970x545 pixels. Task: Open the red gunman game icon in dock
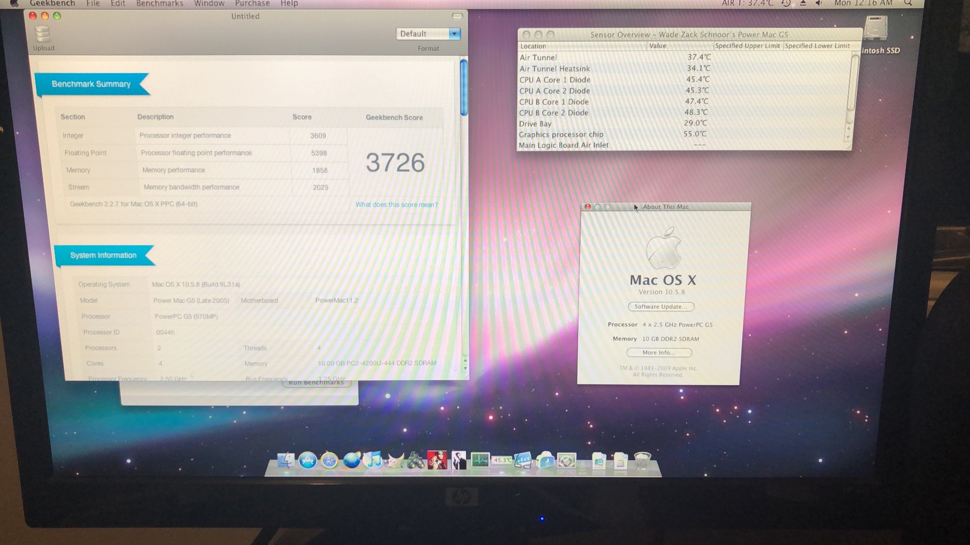[x=437, y=460]
